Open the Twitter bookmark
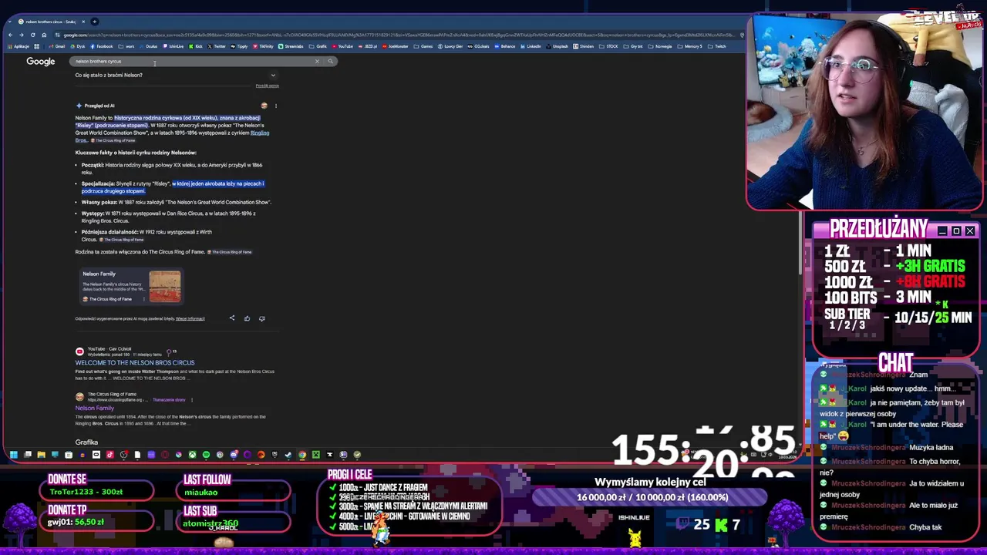This screenshot has width=987, height=555. pos(216,46)
